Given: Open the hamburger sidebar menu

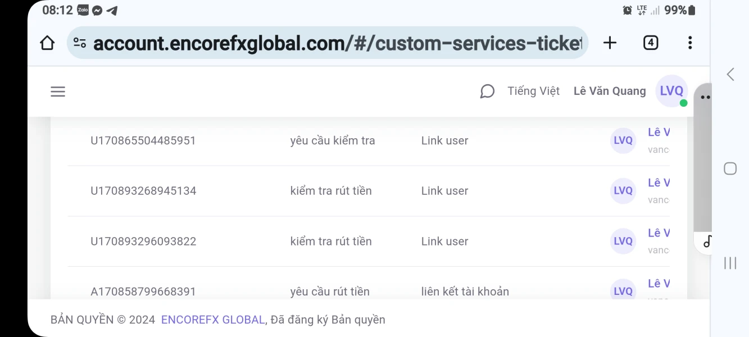Looking at the screenshot, I should [58, 92].
